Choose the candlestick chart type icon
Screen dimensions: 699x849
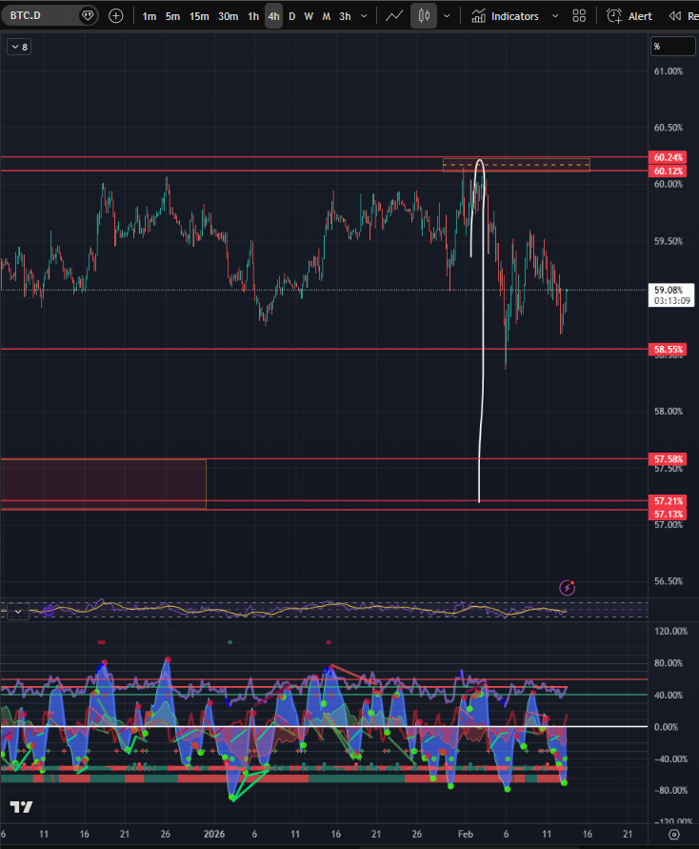pyautogui.click(x=424, y=16)
